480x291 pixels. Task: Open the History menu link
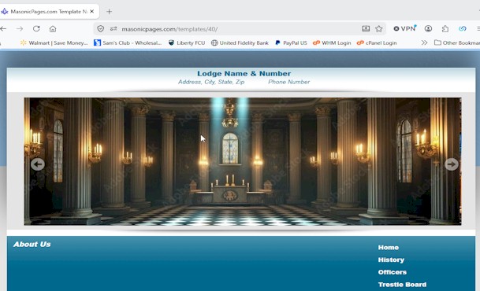pos(391,260)
